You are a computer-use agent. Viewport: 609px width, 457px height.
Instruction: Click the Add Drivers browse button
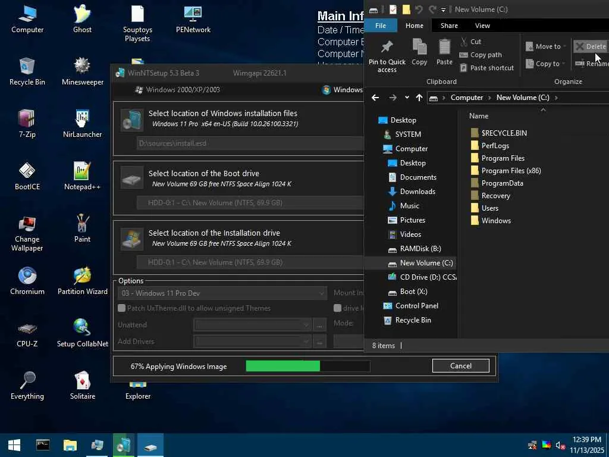tap(319, 342)
